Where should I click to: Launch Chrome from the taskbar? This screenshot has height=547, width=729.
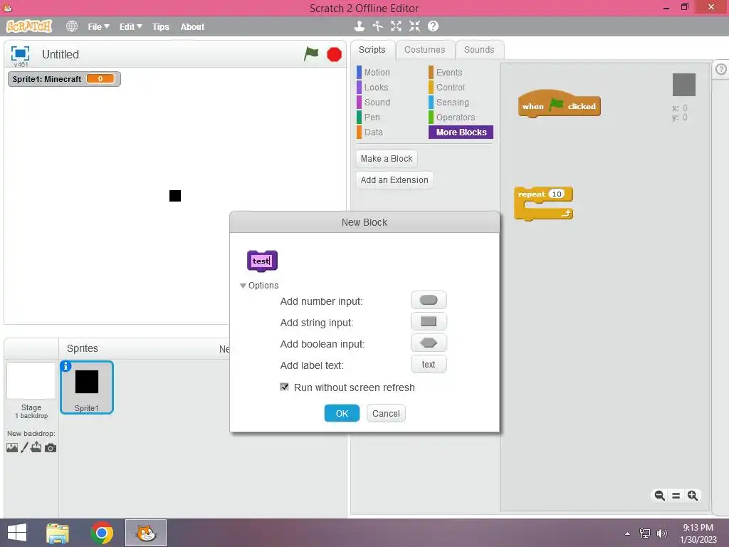tap(101, 533)
